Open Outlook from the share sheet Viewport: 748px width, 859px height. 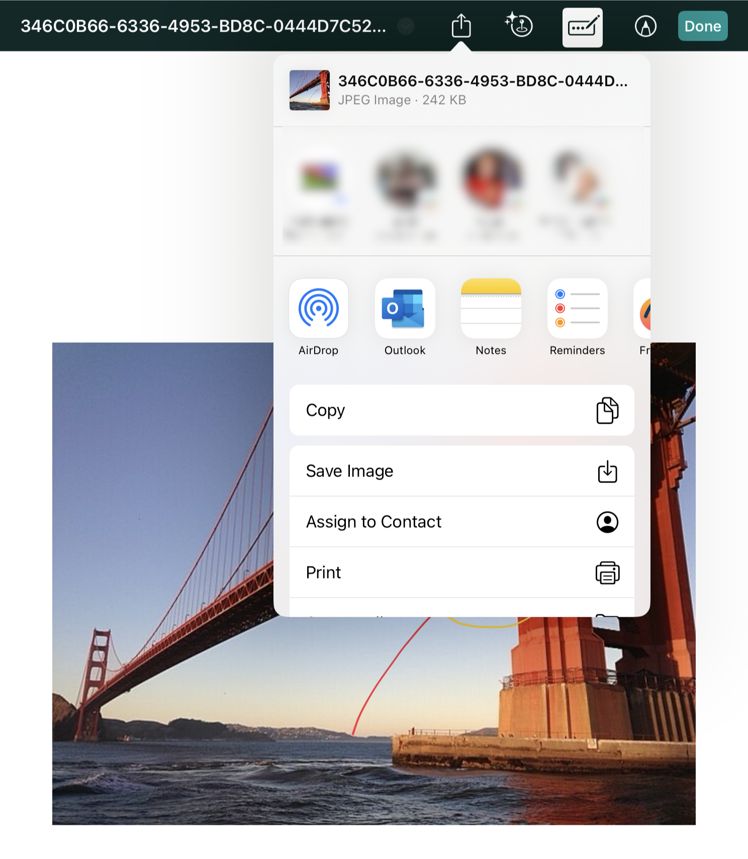click(x=405, y=309)
